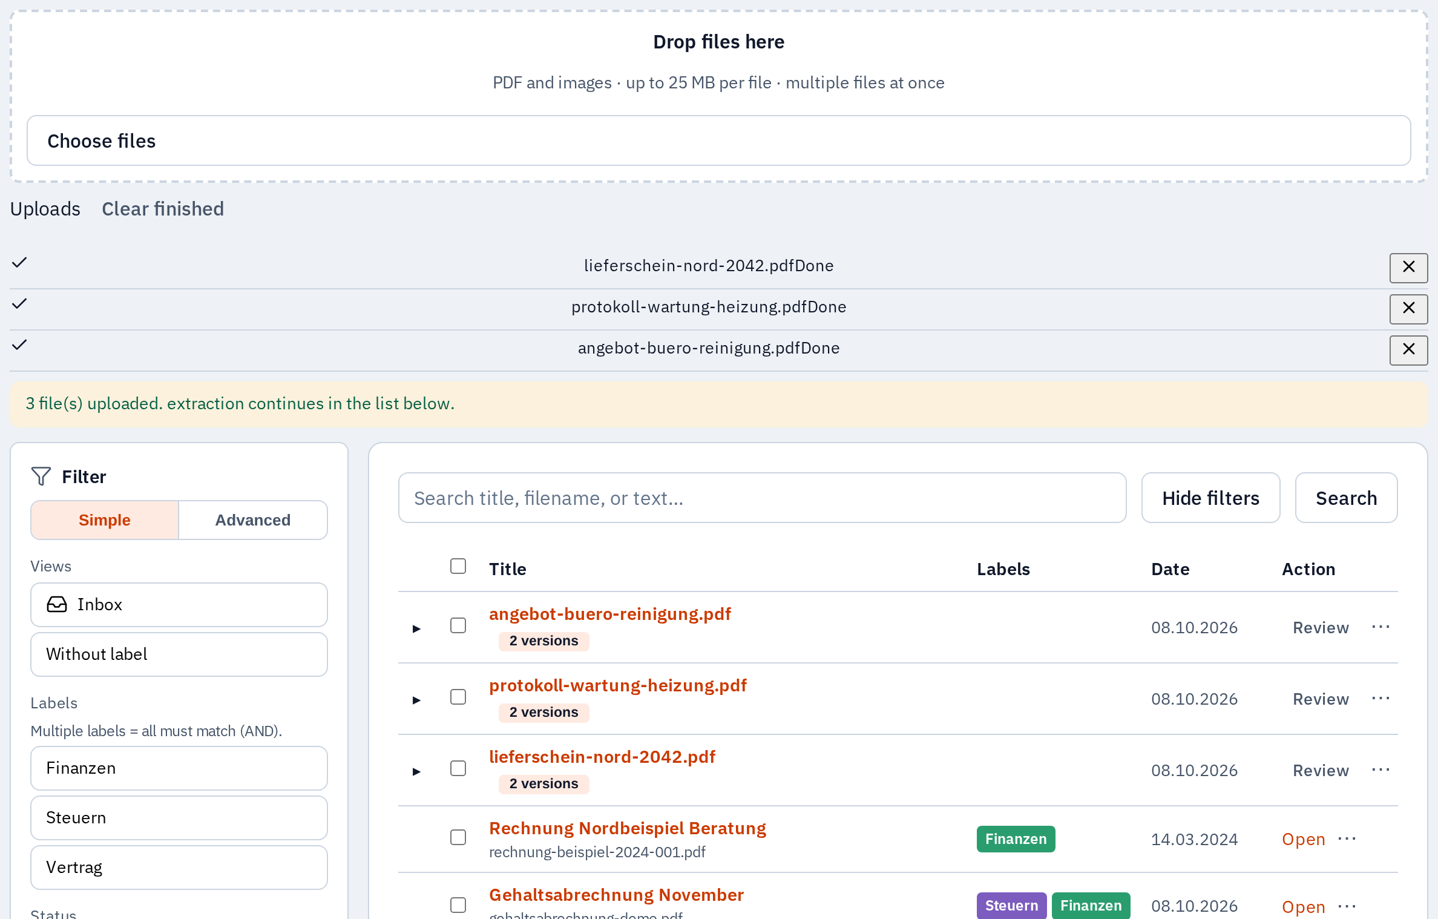Click Clear finished uploads
This screenshot has height=919, width=1438.
(x=163, y=209)
